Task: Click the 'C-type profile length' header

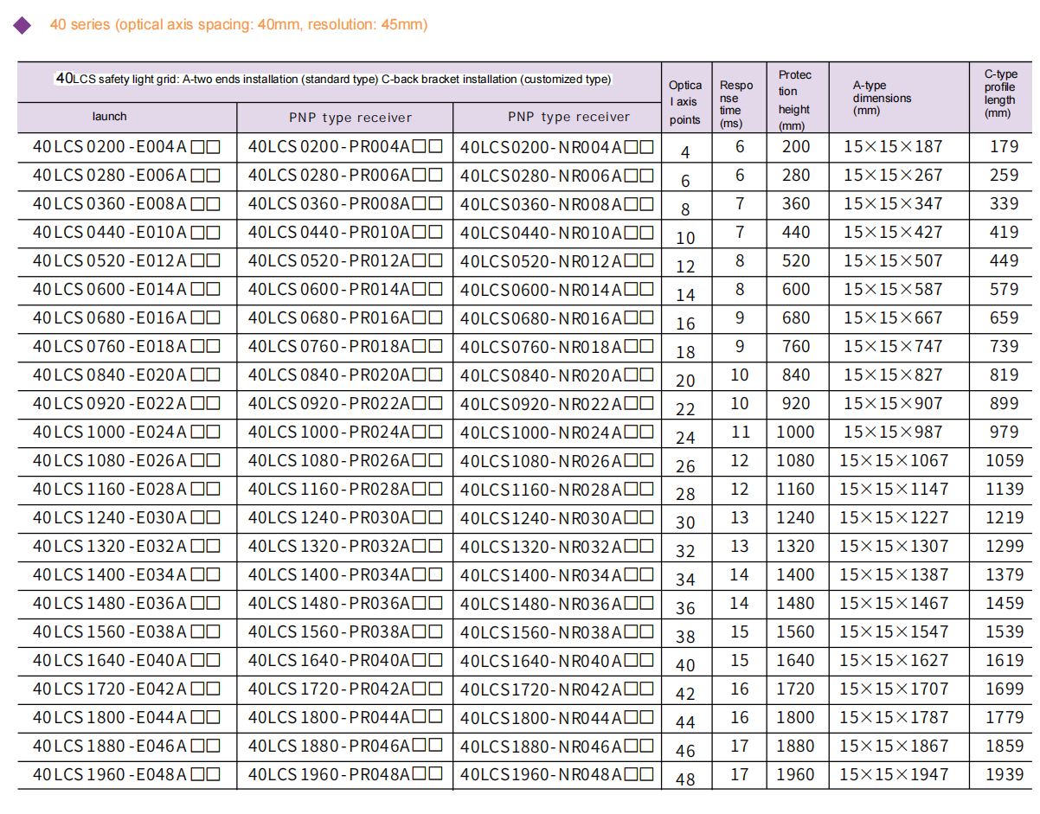Action: tap(1000, 93)
